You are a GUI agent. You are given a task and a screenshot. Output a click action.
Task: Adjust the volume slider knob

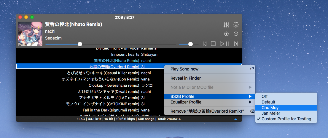190,44
